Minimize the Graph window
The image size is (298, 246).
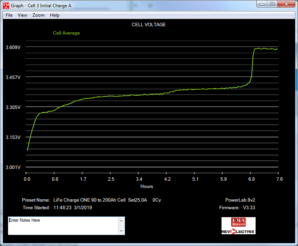pos(262,4)
